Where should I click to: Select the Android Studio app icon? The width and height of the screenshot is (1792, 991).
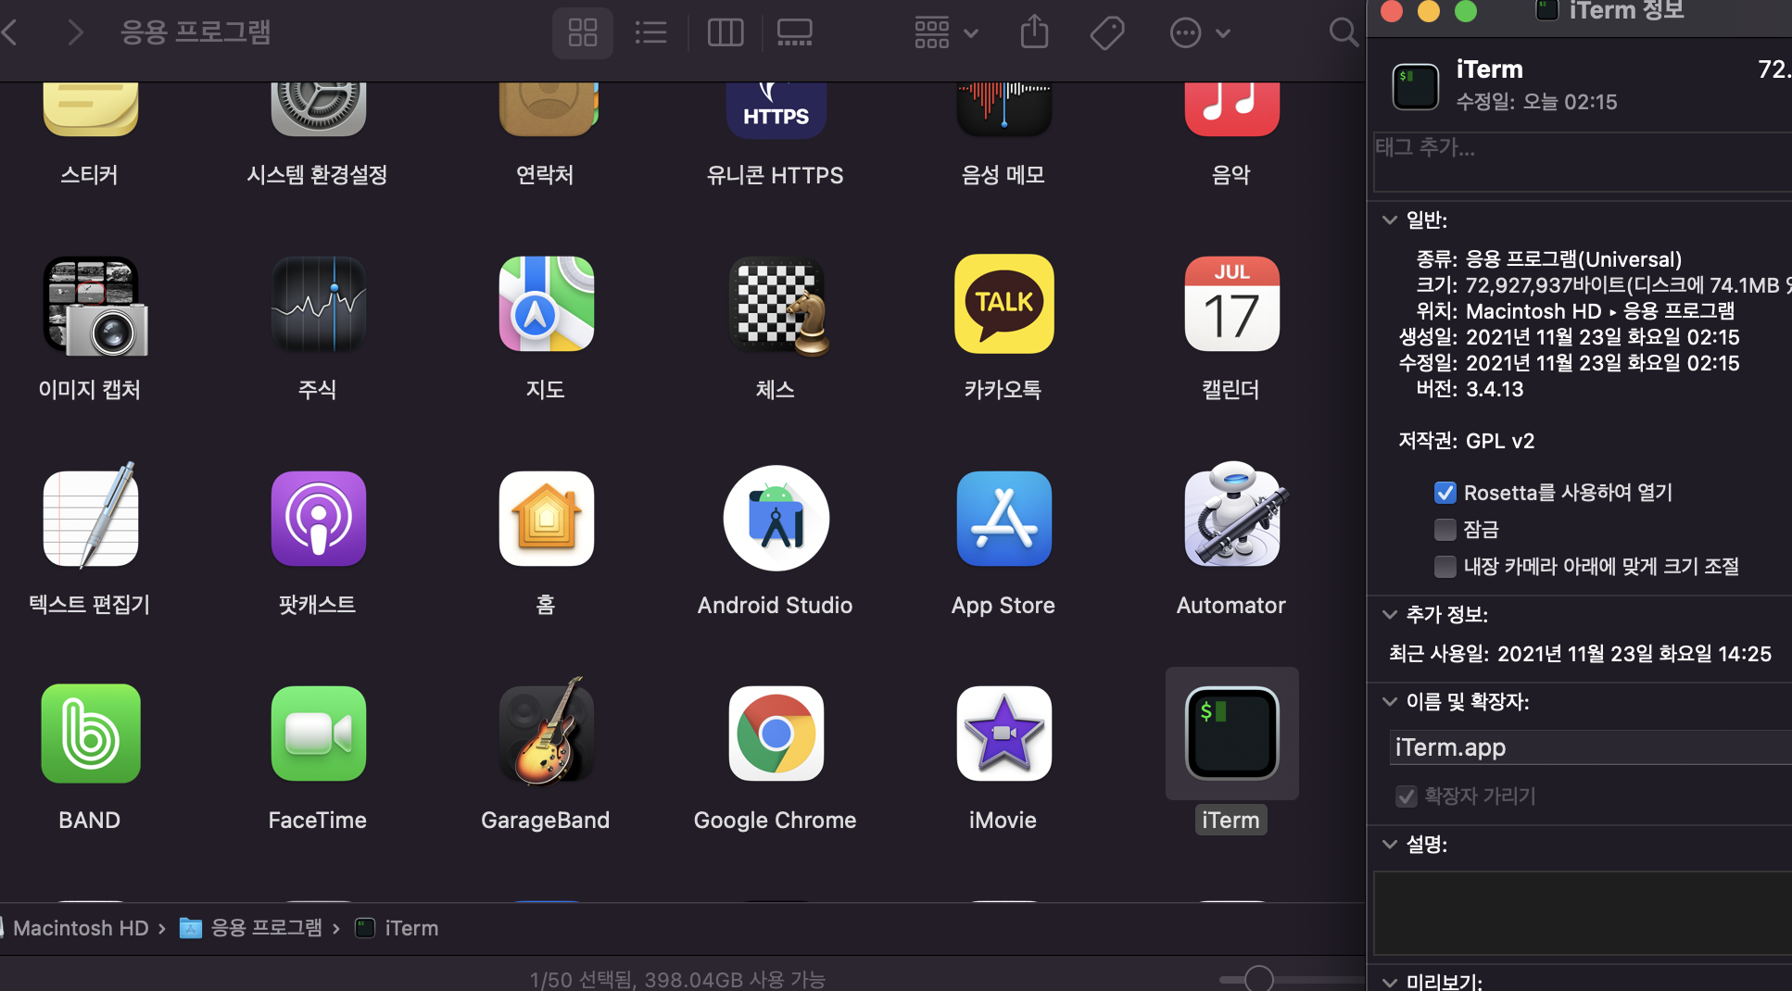[x=776, y=519]
